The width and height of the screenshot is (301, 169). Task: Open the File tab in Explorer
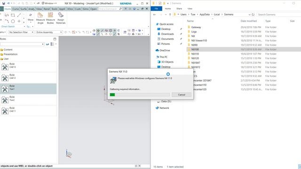[x=156, y=8]
